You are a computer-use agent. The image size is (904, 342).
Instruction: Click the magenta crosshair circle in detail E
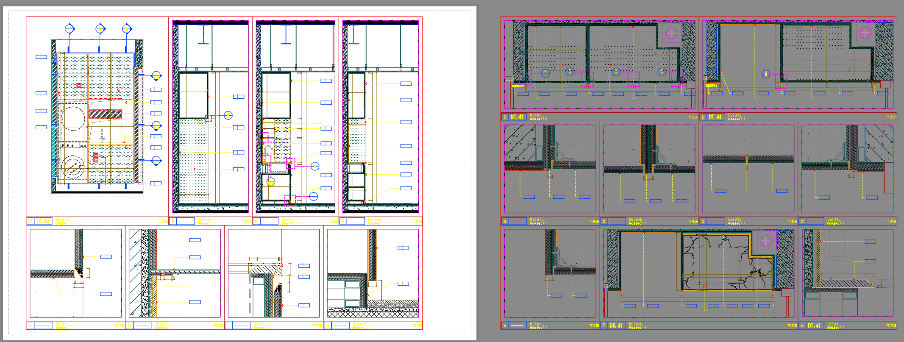point(865,33)
